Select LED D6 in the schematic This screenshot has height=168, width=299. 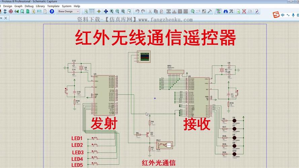234,121
